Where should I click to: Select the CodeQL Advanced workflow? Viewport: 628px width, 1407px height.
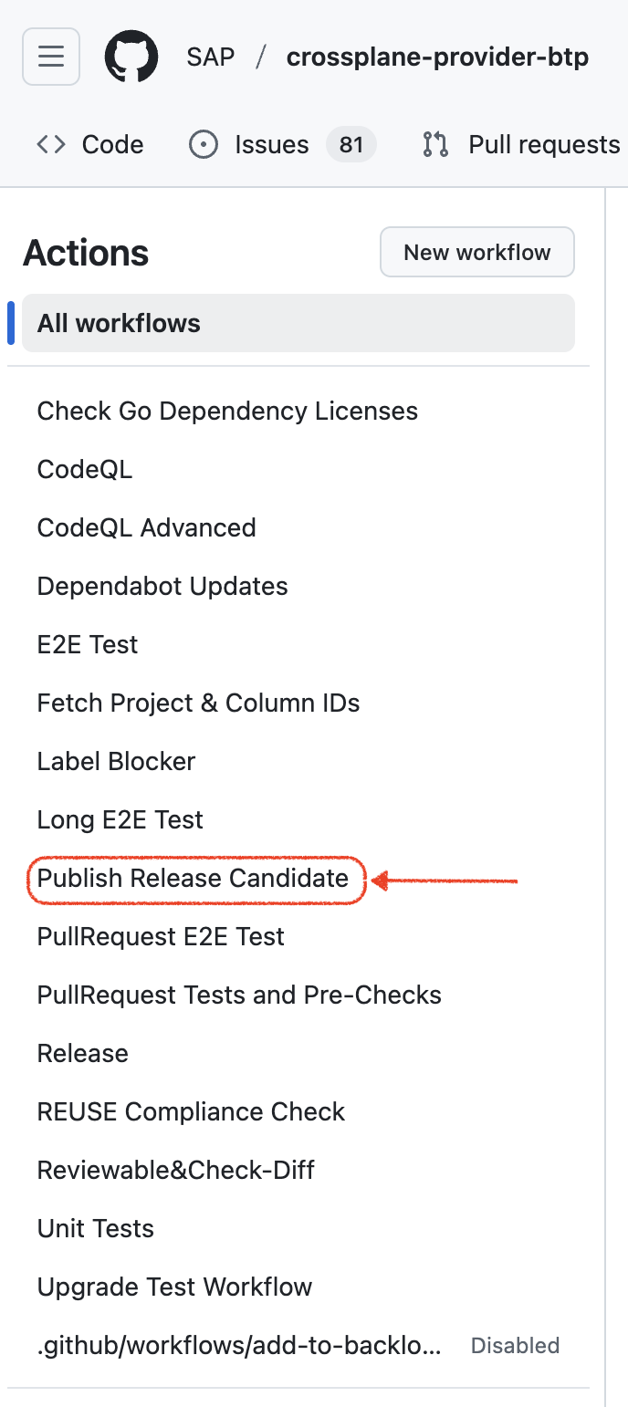(146, 527)
